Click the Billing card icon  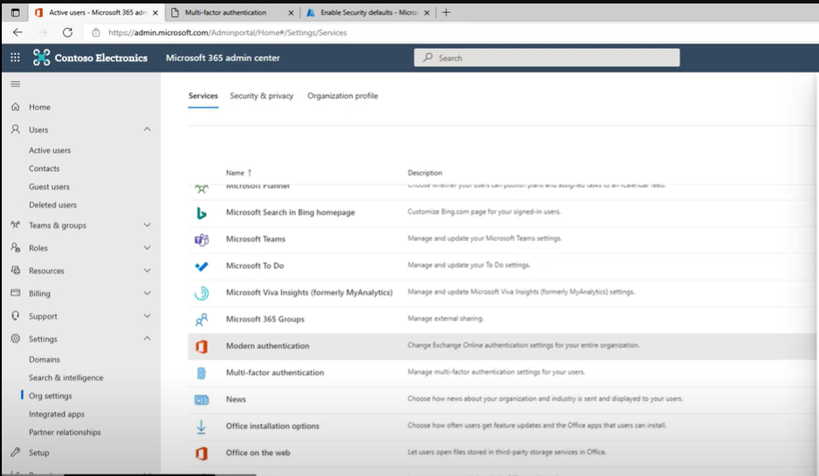pyautogui.click(x=16, y=293)
